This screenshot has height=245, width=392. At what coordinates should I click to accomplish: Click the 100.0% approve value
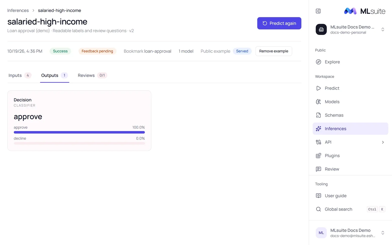pyautogui.click(x=139, y=127)
